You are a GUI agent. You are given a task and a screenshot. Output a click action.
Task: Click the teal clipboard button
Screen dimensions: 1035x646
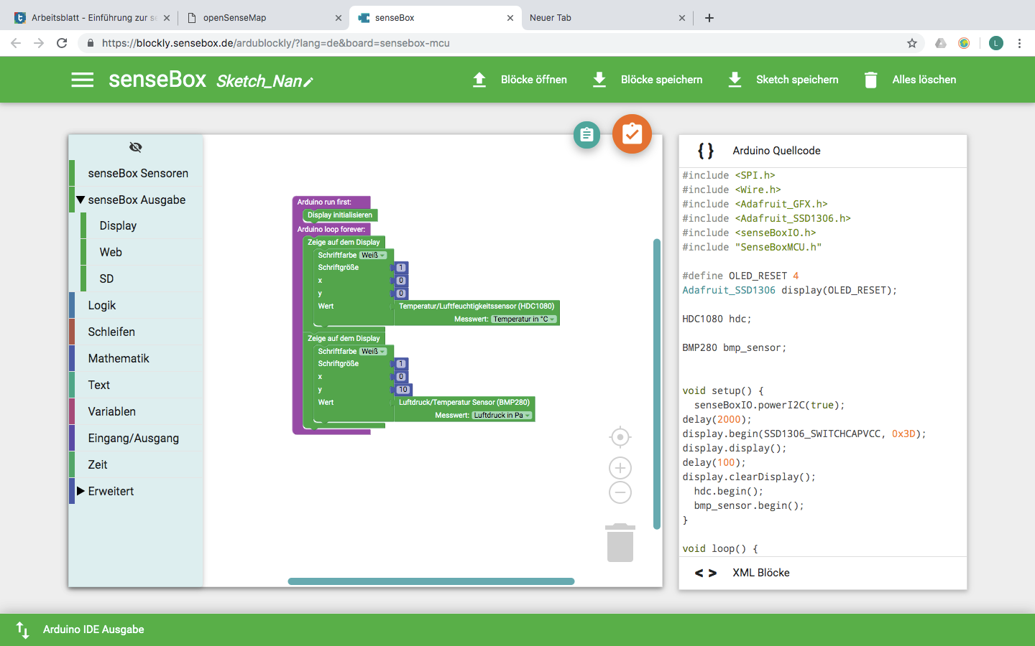(586, 134)
